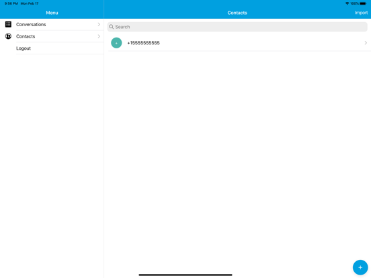Focus the contacts Search field

click(x=237, y=27)
